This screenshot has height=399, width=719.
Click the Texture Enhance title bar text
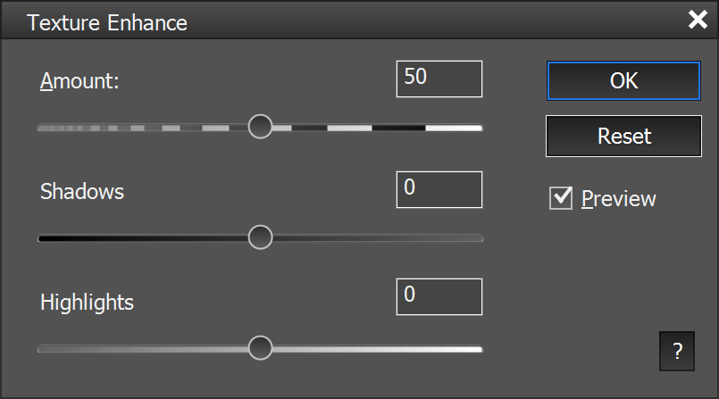(x=107, y=22)
